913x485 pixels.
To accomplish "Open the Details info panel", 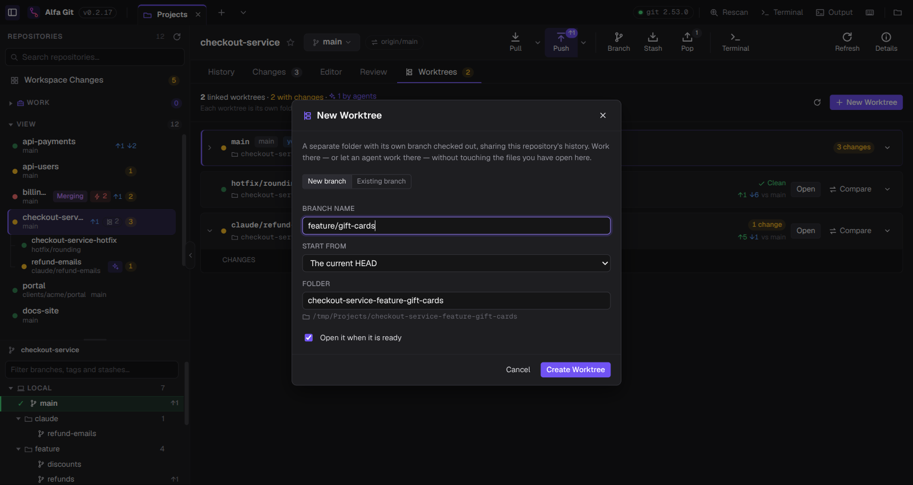I will [886, 42].
